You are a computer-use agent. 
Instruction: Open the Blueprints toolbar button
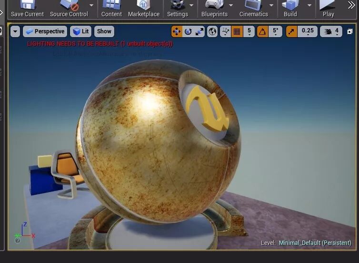coord(214,9)
